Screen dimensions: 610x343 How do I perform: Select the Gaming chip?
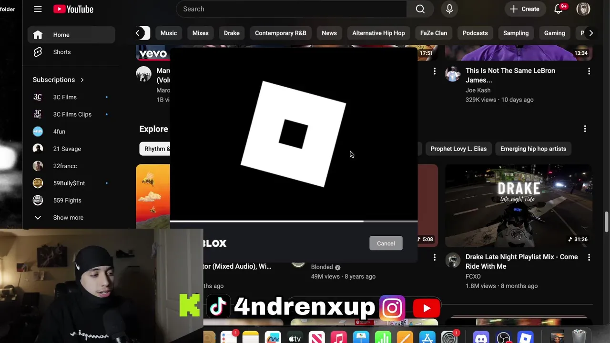(x=555, y=33)
